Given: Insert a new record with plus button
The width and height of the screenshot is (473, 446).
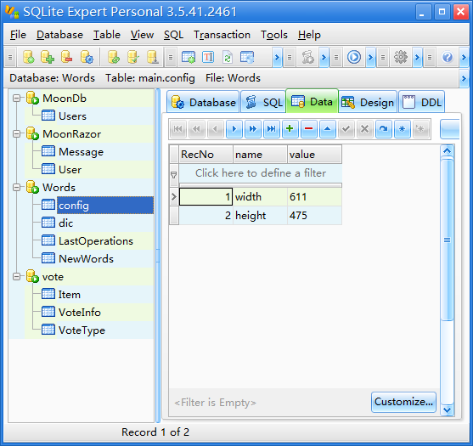Looking at the screenshot, I should [290, 129].
